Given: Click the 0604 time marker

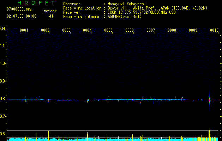Looking at the screenshot, I should (x=87, y=30).
